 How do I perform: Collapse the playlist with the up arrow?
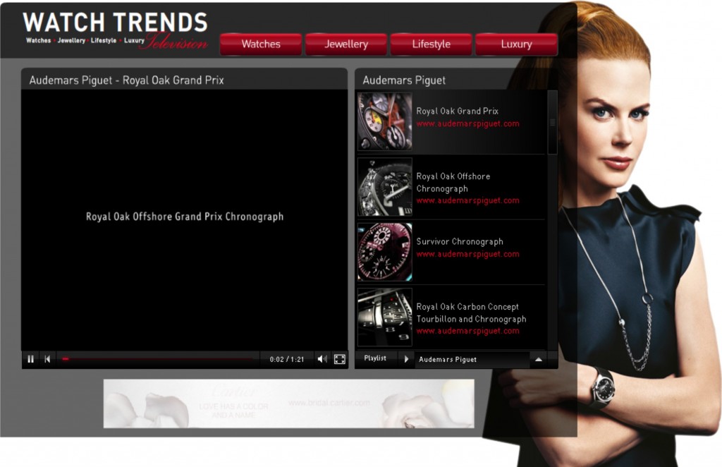[x=539, y=359]
